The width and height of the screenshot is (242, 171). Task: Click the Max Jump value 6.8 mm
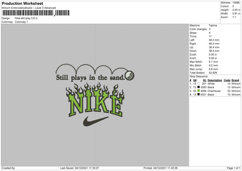point(213,69)
